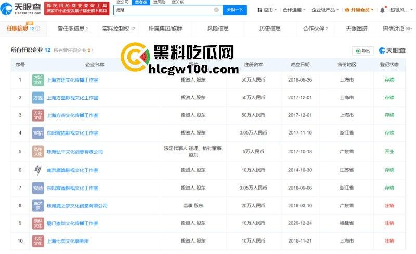Click the Tianyancha logo at top left
This screenshot has width=416, height=254.
tap(21, 8)
